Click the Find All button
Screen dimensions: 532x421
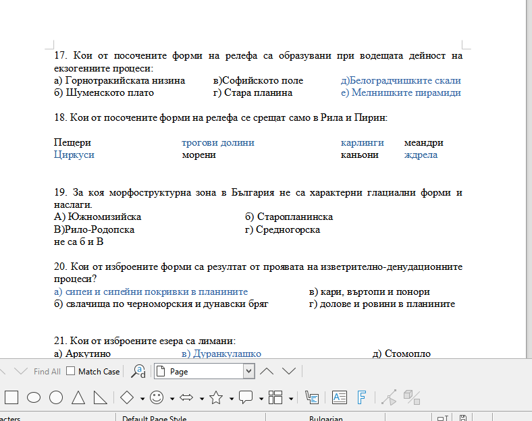(47, 371)
